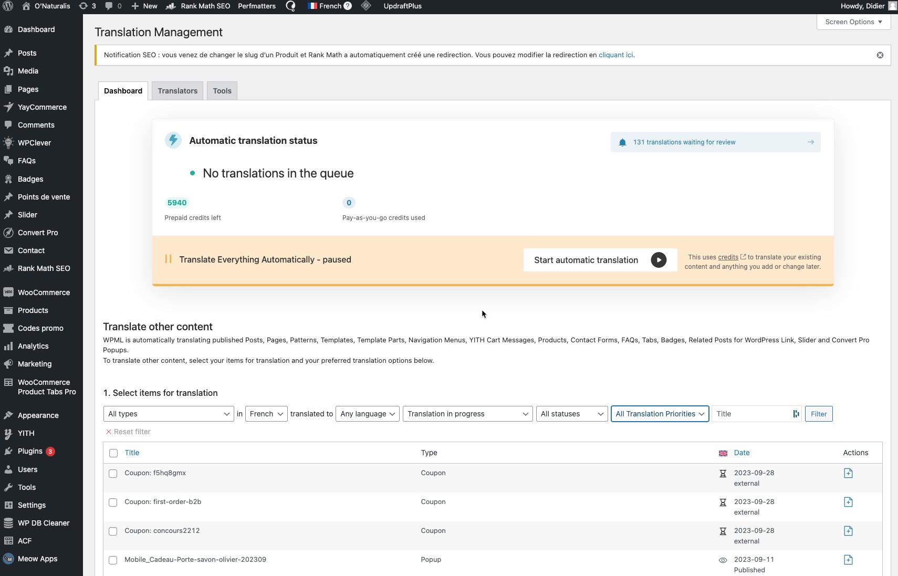Open the Any language dropdown

tap(368, 414)
